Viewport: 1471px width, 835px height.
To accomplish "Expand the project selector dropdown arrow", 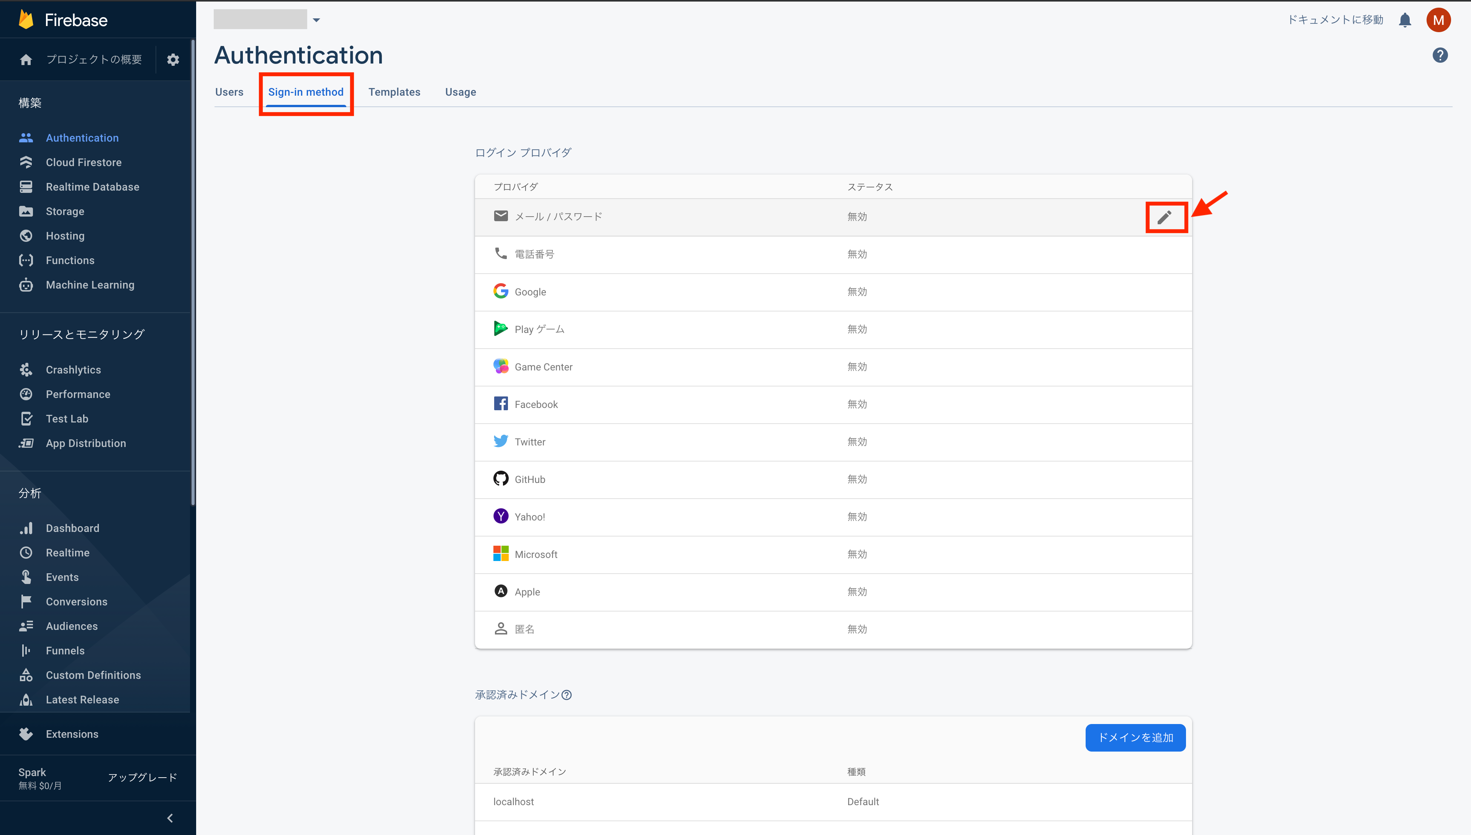I will tap(316, 20).
